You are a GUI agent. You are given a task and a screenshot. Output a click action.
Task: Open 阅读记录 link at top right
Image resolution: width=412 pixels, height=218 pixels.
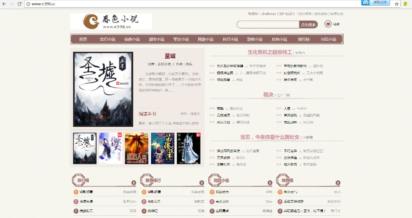[337, 14]
